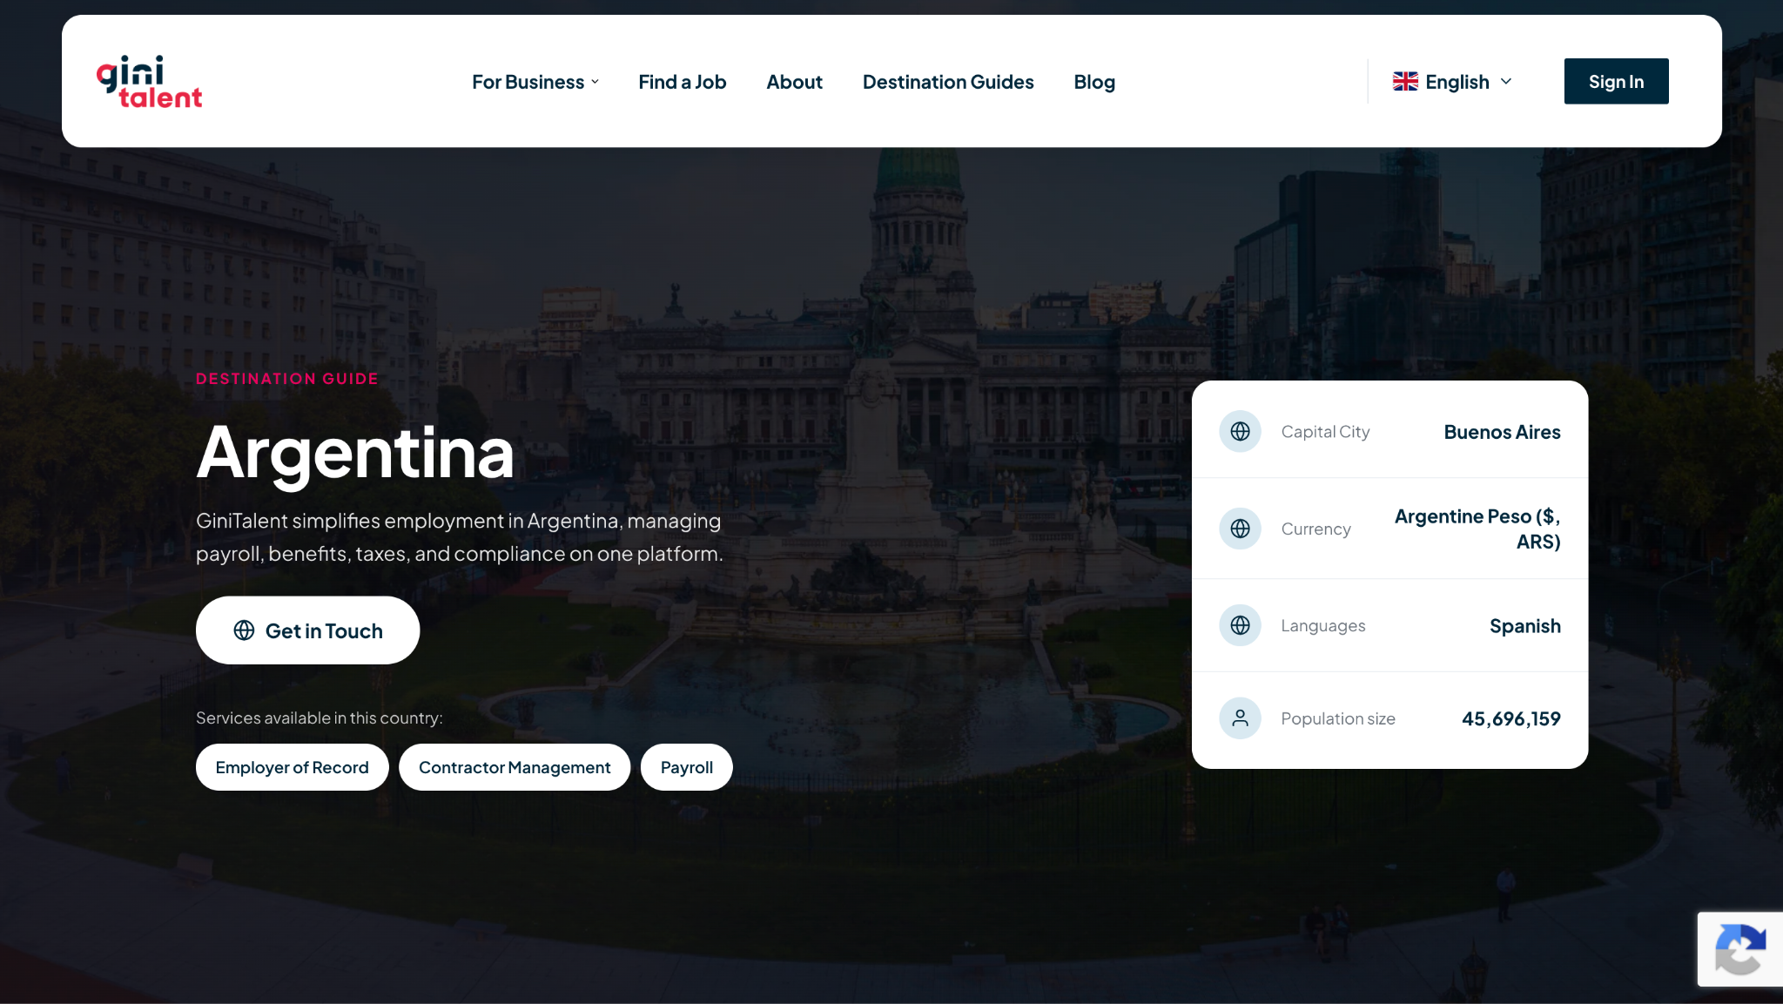This screenshot has width=1783, height=1004.
Task: Click the Argentine Peso currency value
Action: [1477, 529]
